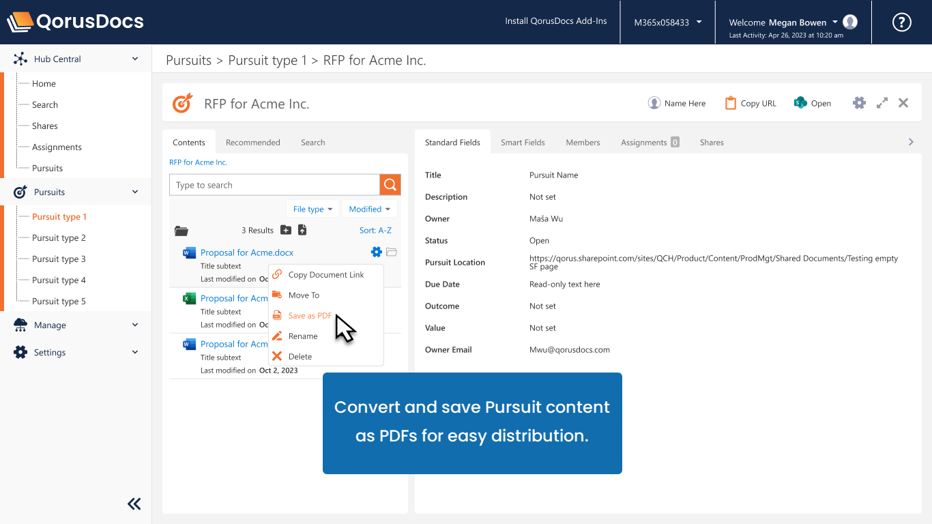Open the help question mark icon

[x=901, y=22]
